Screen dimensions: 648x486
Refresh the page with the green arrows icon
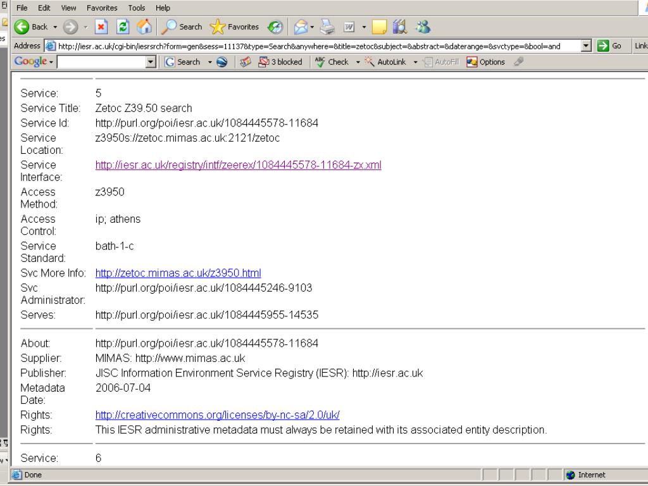pos(123,27)
